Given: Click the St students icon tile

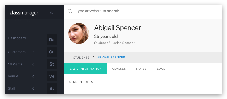Looking at the screenshot, I should (x=52, y=64).
